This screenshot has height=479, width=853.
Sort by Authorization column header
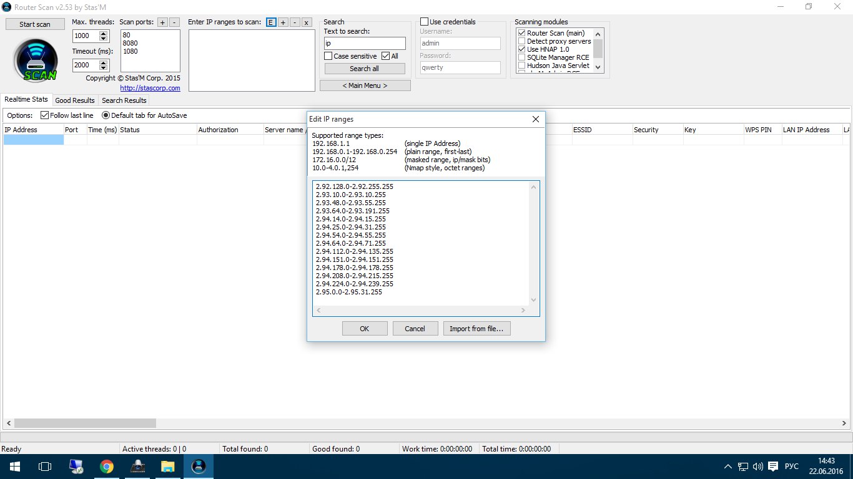pos(230,130)
